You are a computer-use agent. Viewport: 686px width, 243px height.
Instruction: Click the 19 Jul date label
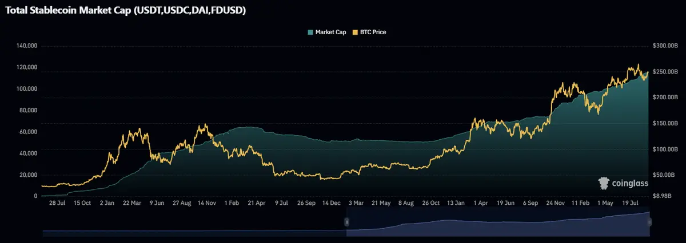pos(629,202)
